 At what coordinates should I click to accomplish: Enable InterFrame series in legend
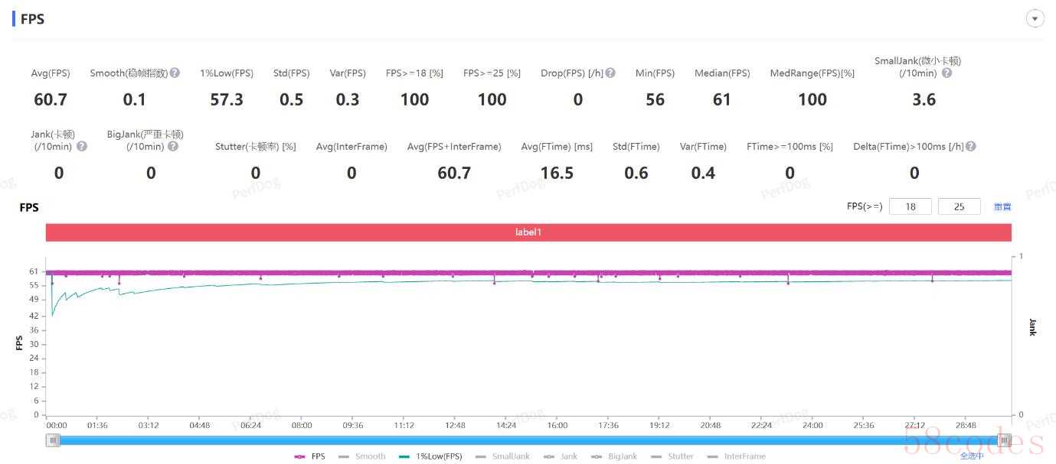(x=736, y=456)
